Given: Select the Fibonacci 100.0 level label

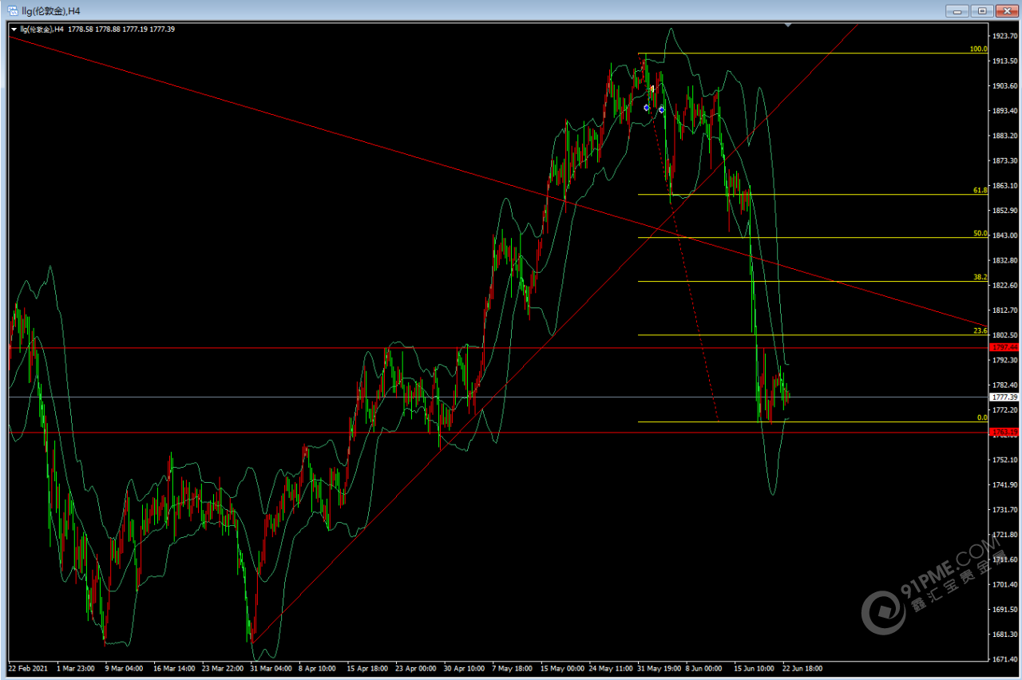Looking at the screenshot, I should (978, 49).
